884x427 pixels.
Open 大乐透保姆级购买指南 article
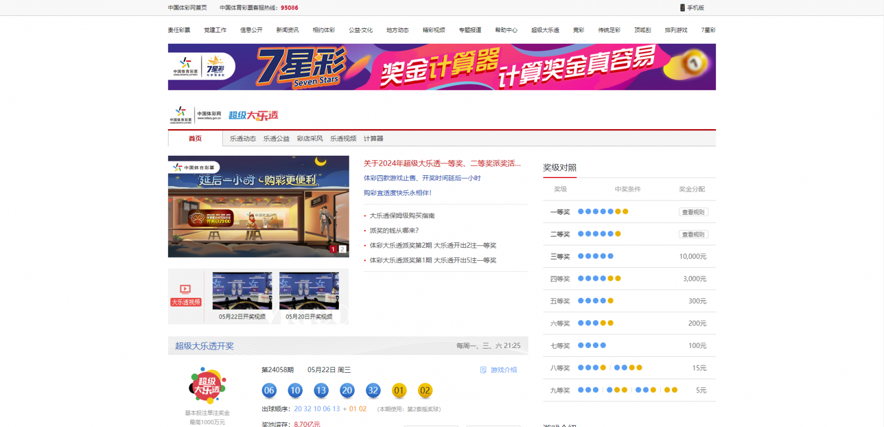click(x=403, y=216)
